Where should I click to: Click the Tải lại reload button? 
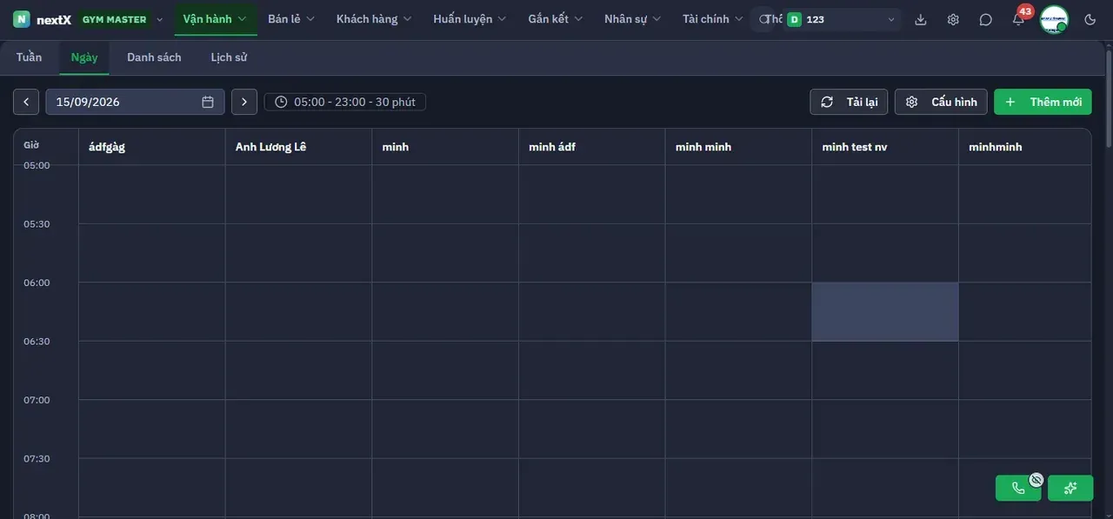[849, 102]
